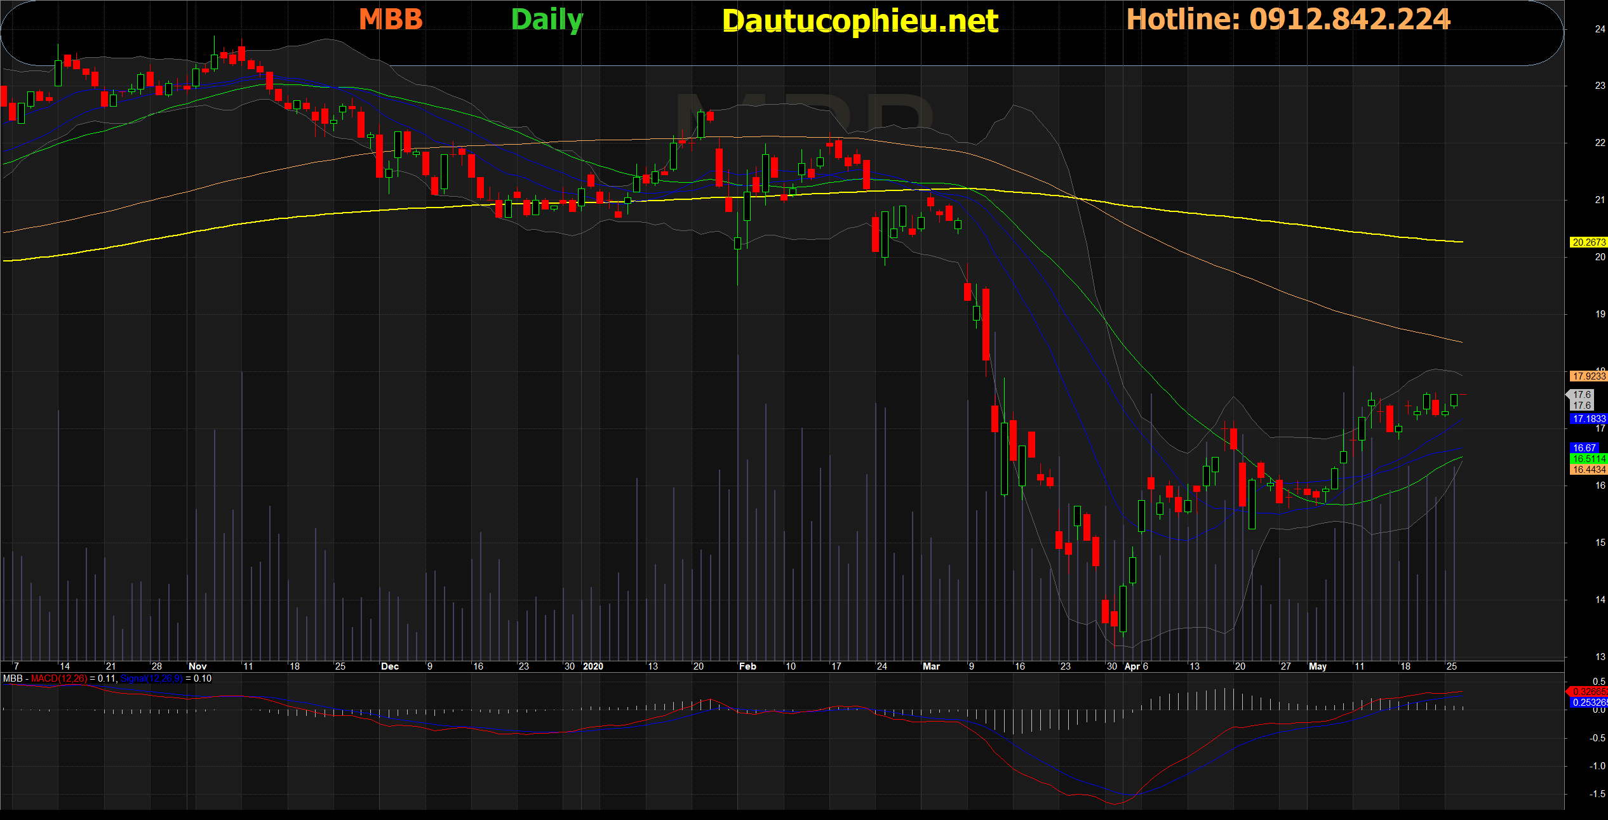Screen dimensions: 1608x820
Task: Click the orange 17.9233 price tag
Action: click(x=1588, y=376)
